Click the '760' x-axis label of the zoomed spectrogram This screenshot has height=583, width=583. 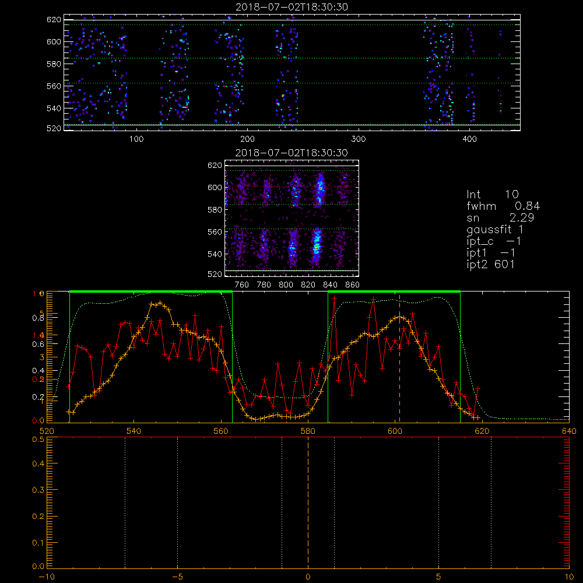[x=242, y=285]
